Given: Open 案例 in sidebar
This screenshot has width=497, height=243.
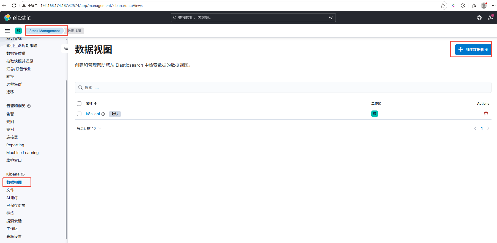Looking at the screenshot, I should [x=10, y=129].
